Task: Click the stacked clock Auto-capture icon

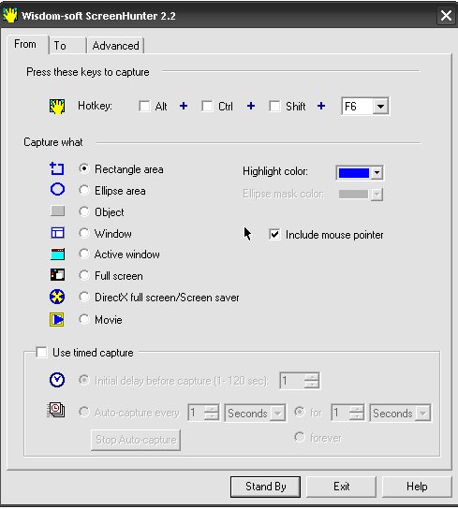Action: pyautogui.click(x=55, y=410)
